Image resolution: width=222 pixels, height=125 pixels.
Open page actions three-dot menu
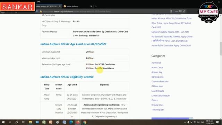point(176,11)
